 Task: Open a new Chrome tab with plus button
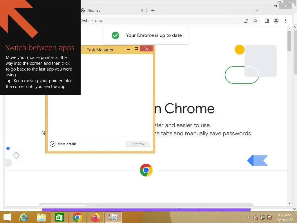pyautogui.click(x=153, y=10)
